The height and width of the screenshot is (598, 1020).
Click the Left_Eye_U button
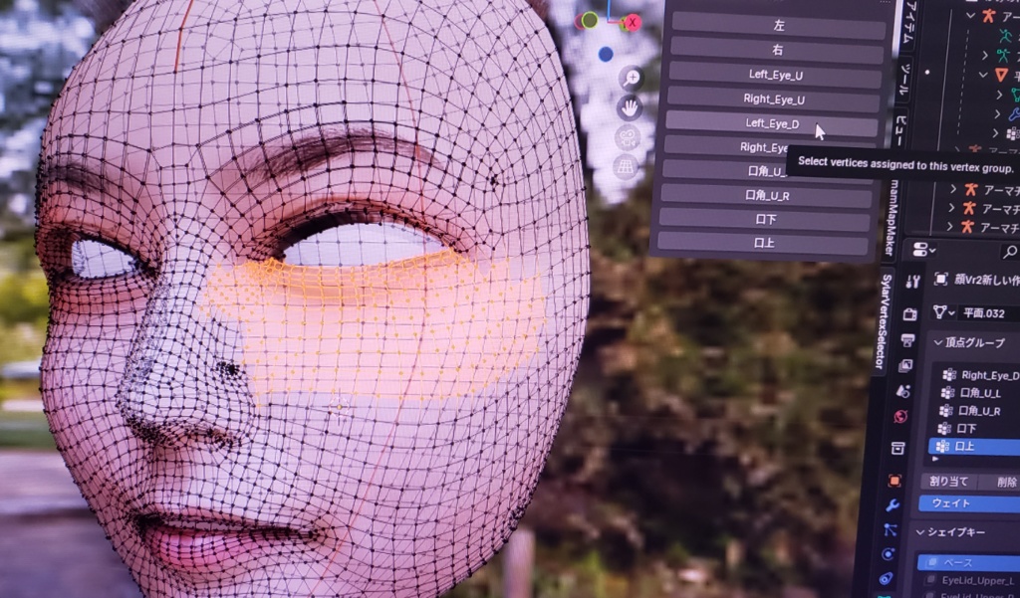[775, 75]
